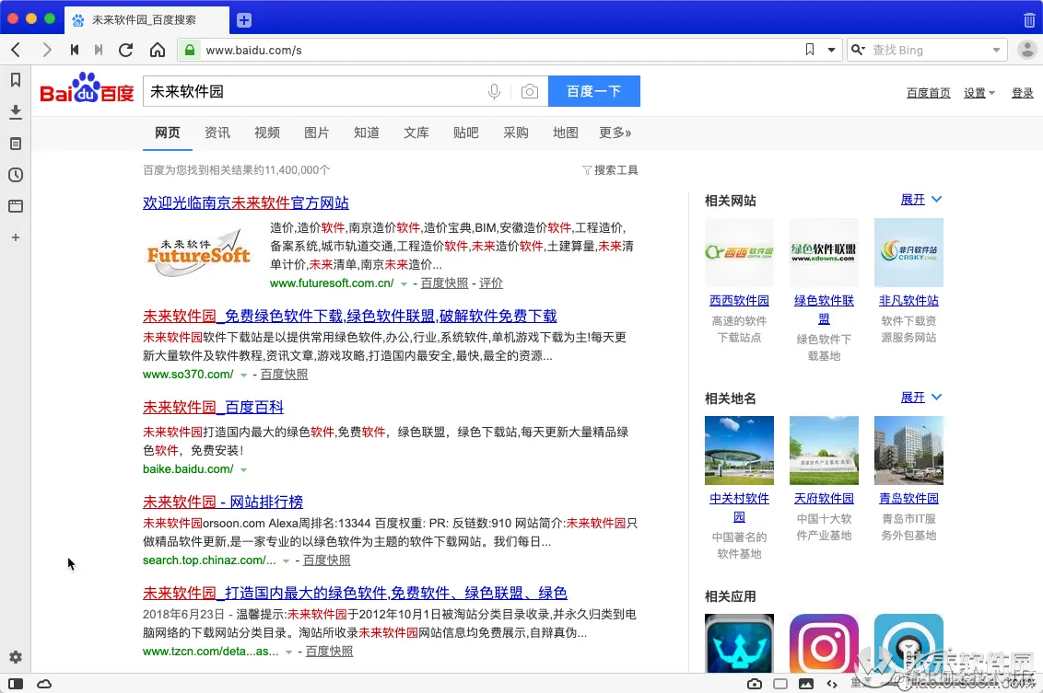
Task: Click the Fast Forward navigation button
Action: [99, 50]
